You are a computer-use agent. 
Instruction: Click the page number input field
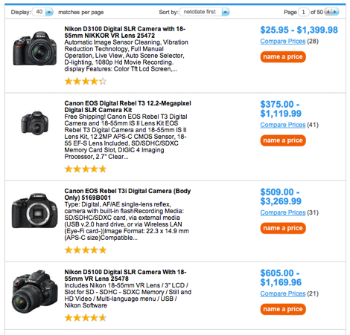pos(303,12)
